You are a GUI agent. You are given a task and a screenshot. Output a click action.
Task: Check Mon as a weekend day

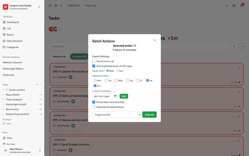tap(95, 80)
